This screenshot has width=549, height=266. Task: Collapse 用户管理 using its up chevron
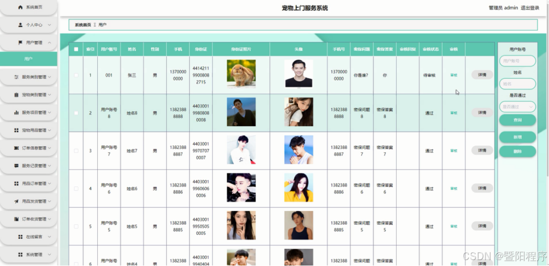pos(50,43)
